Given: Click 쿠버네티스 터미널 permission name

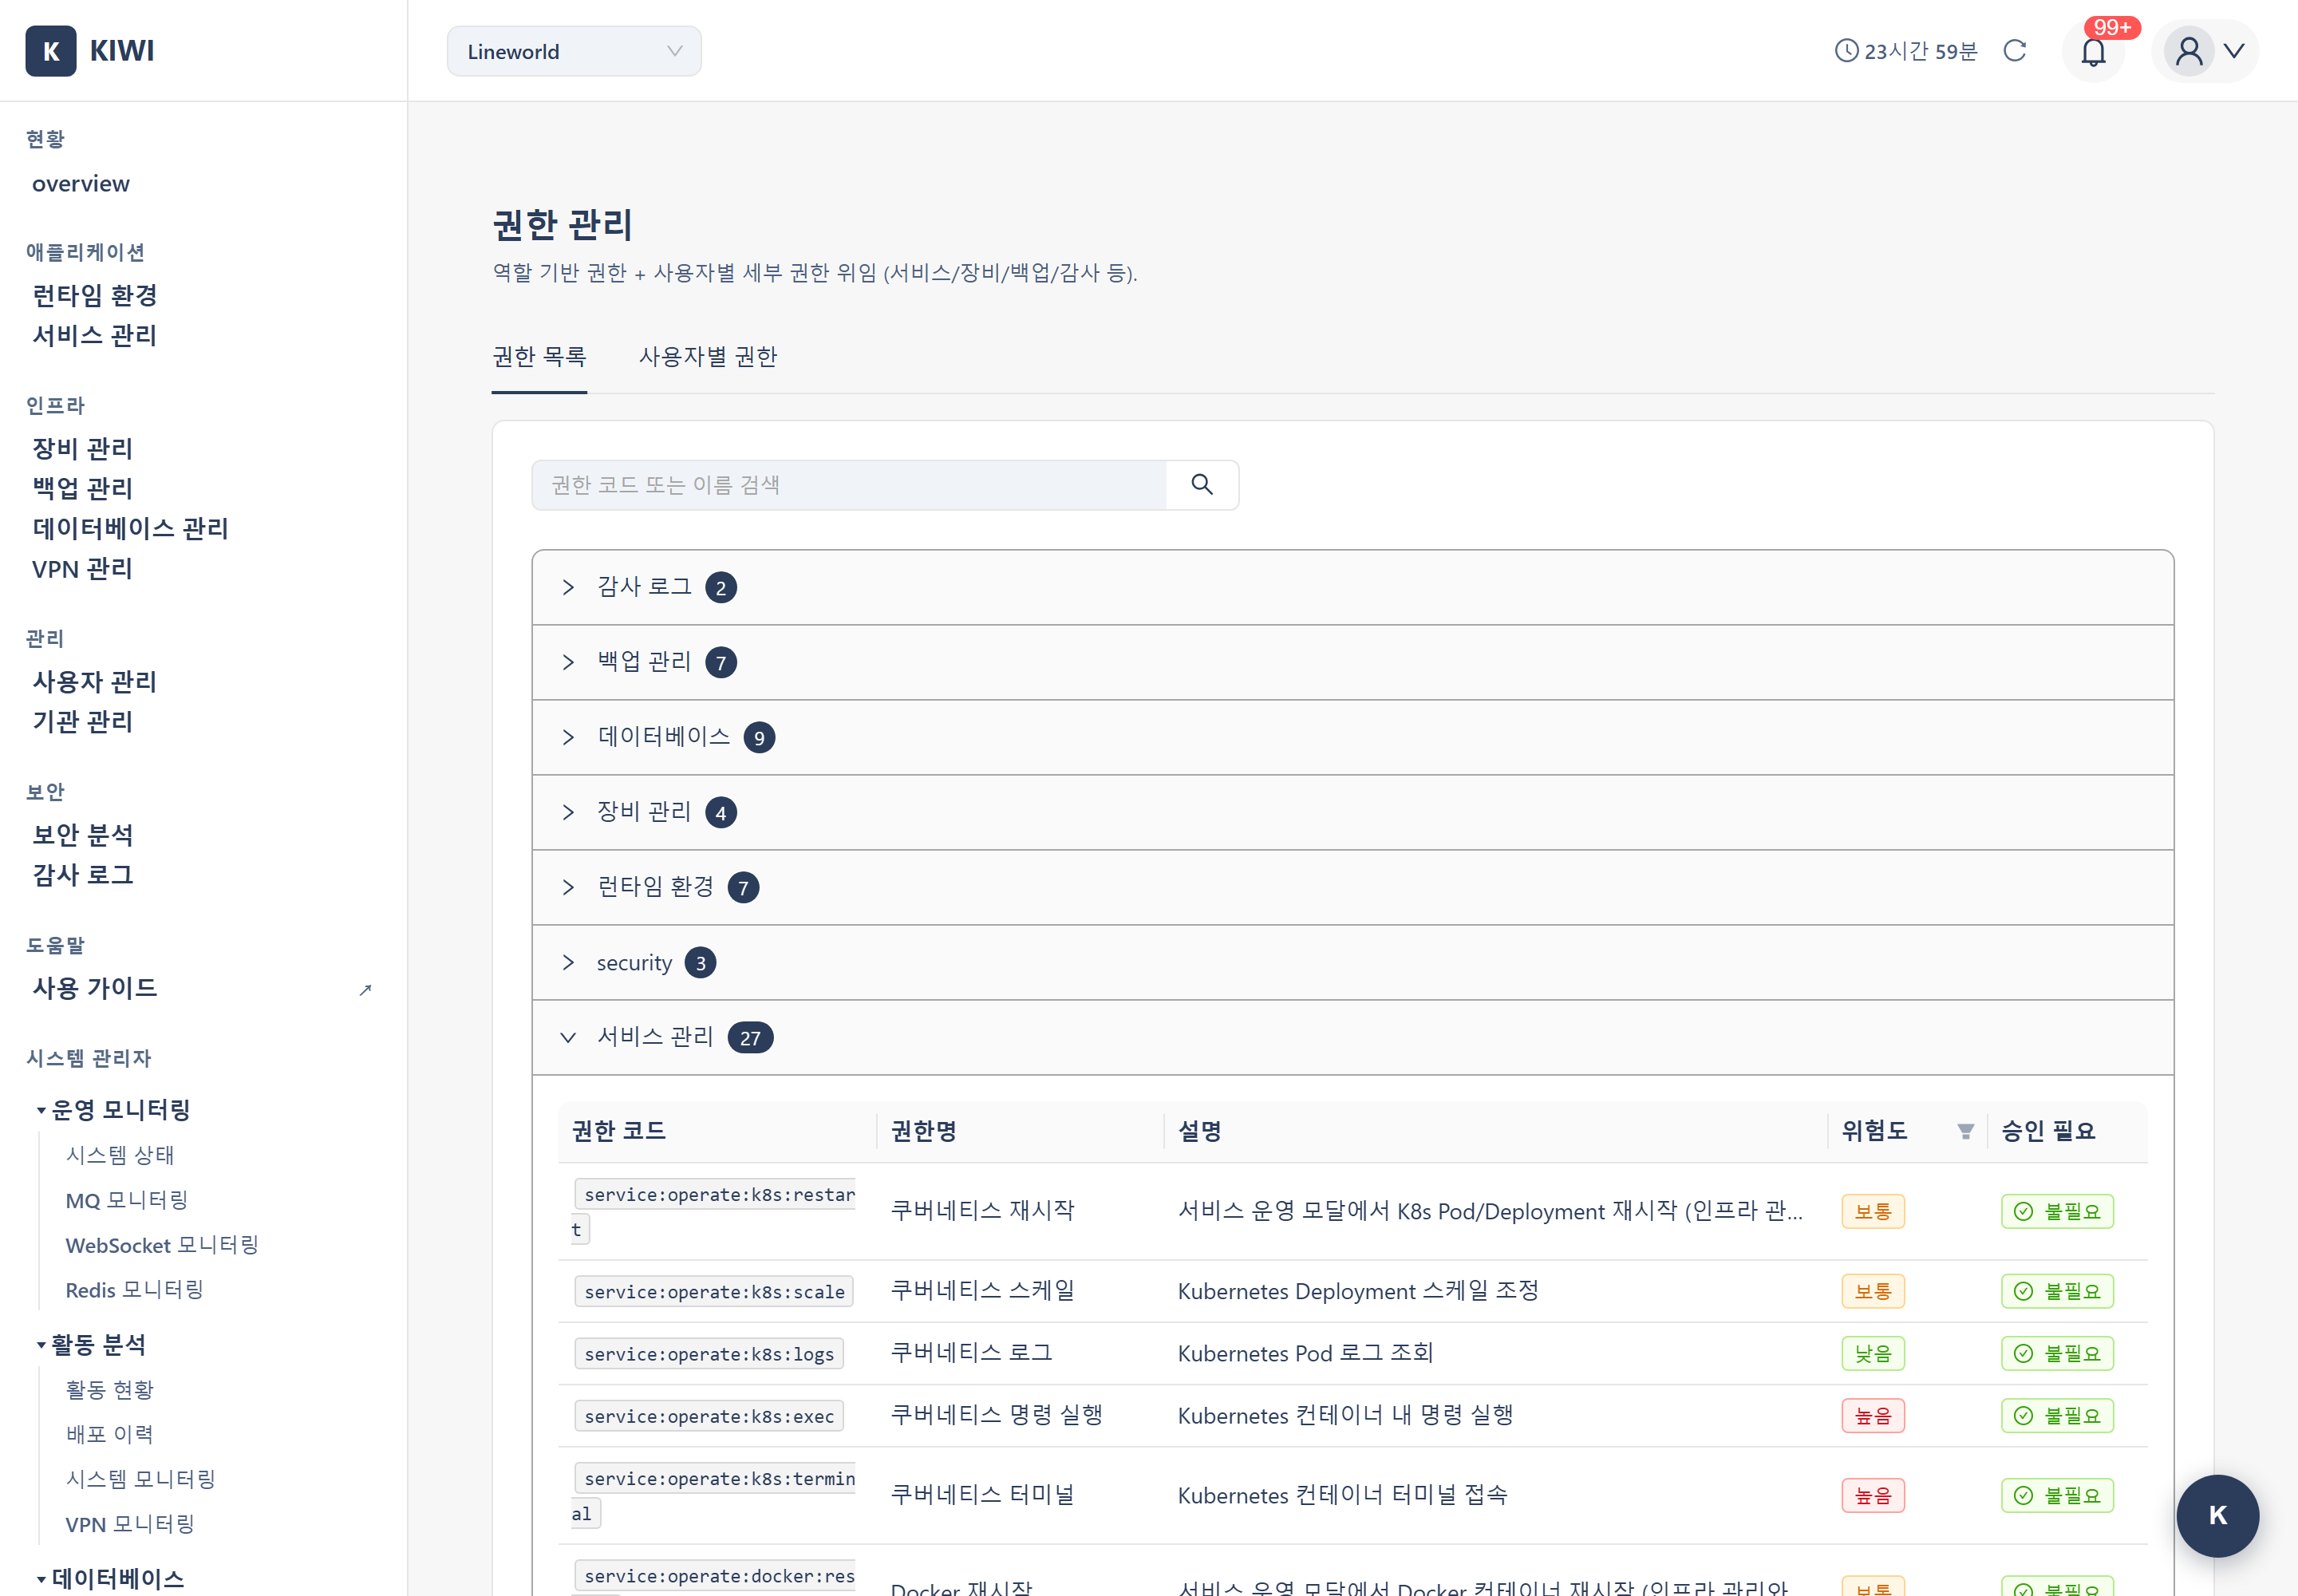Looking at the screenshot, I should click(983, 1495).
